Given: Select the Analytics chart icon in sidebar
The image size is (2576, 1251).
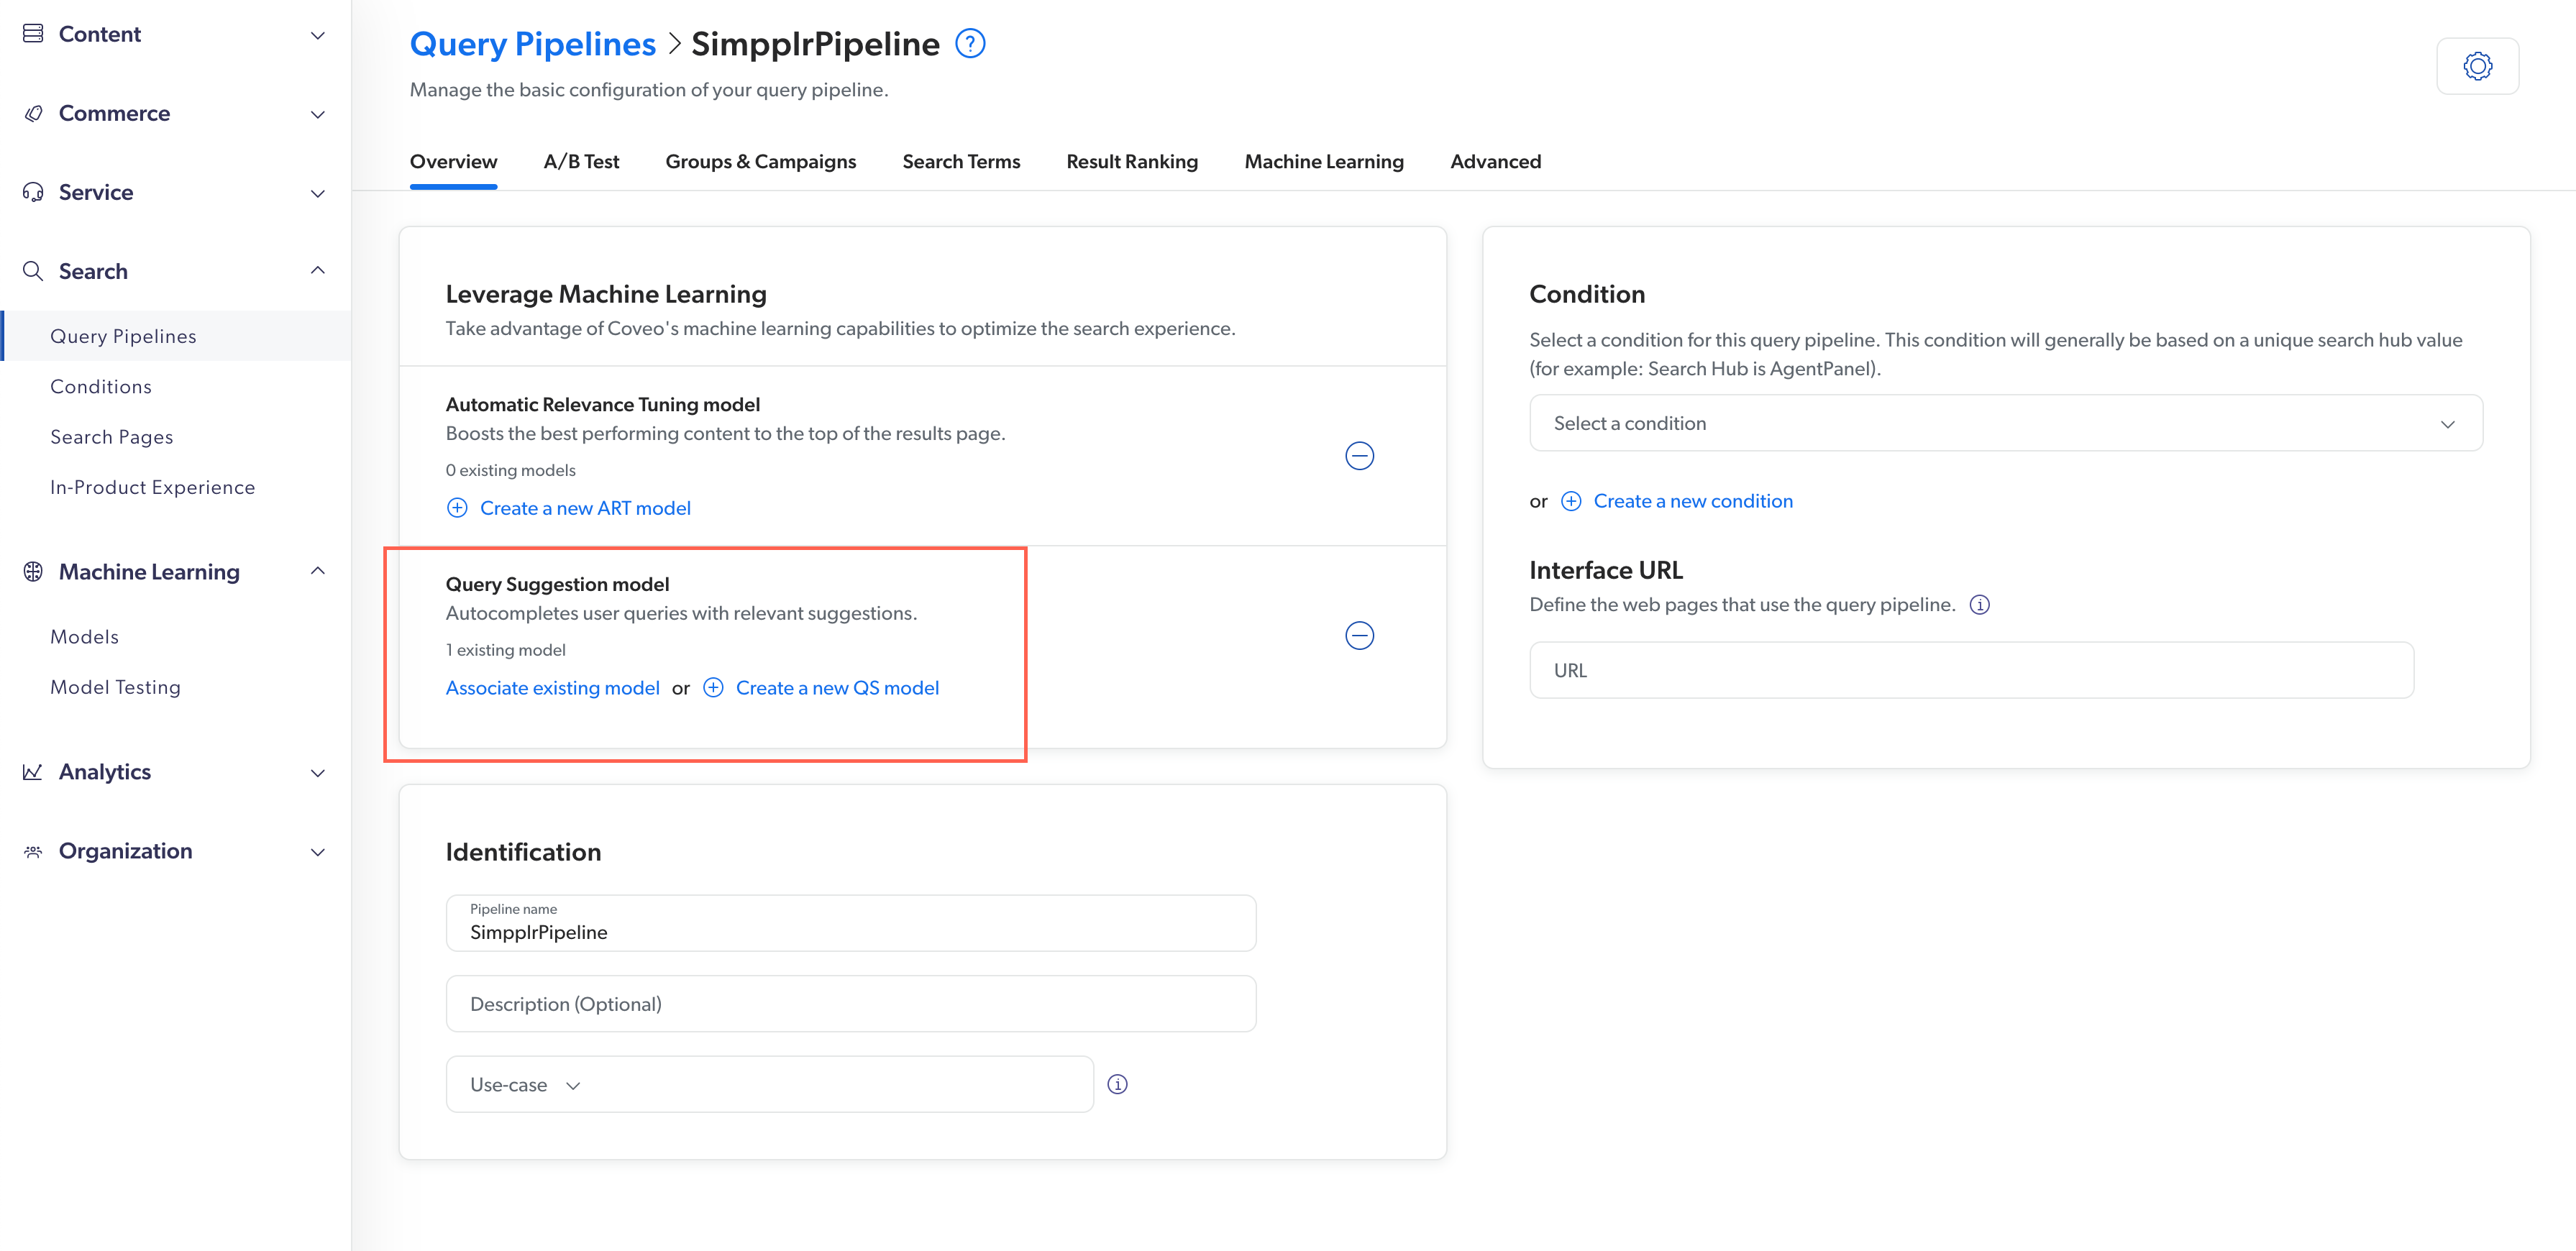Looking at the screenshot, I should coord(33,771).
